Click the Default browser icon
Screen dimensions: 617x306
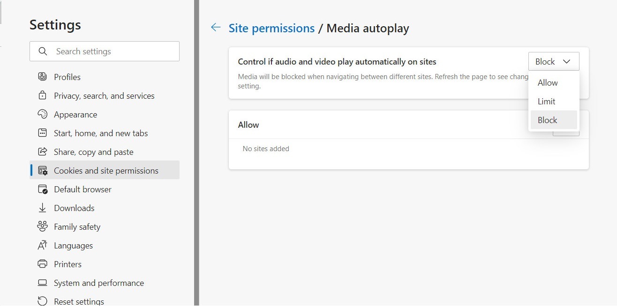point(43,189)
